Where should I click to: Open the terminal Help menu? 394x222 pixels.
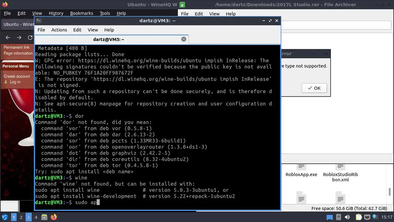(x=109, y=30)
